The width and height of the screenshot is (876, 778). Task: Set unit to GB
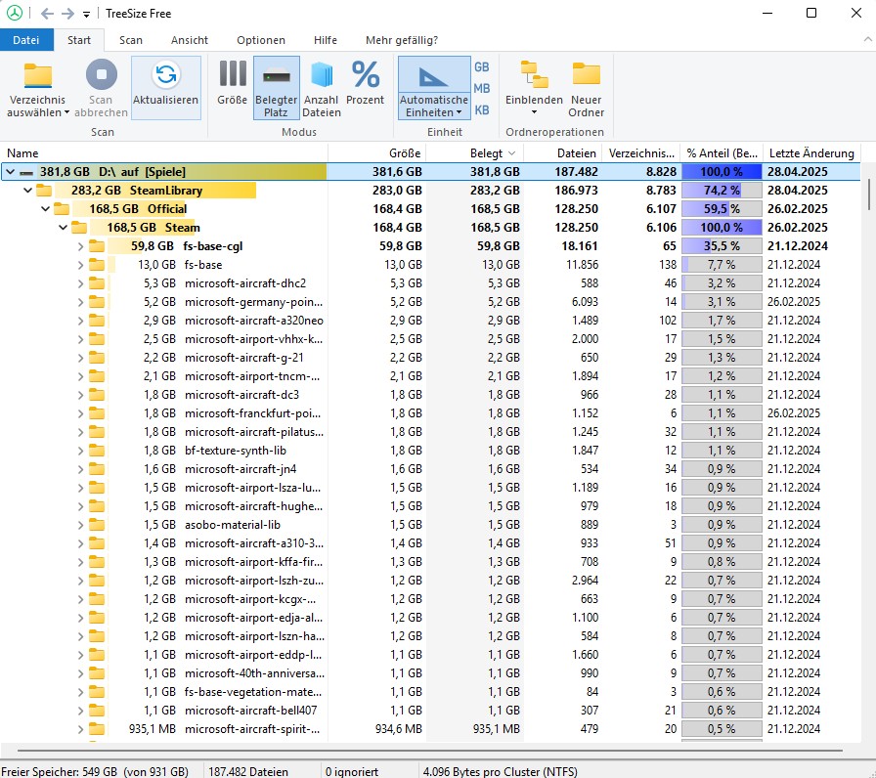tap(482, 67)
